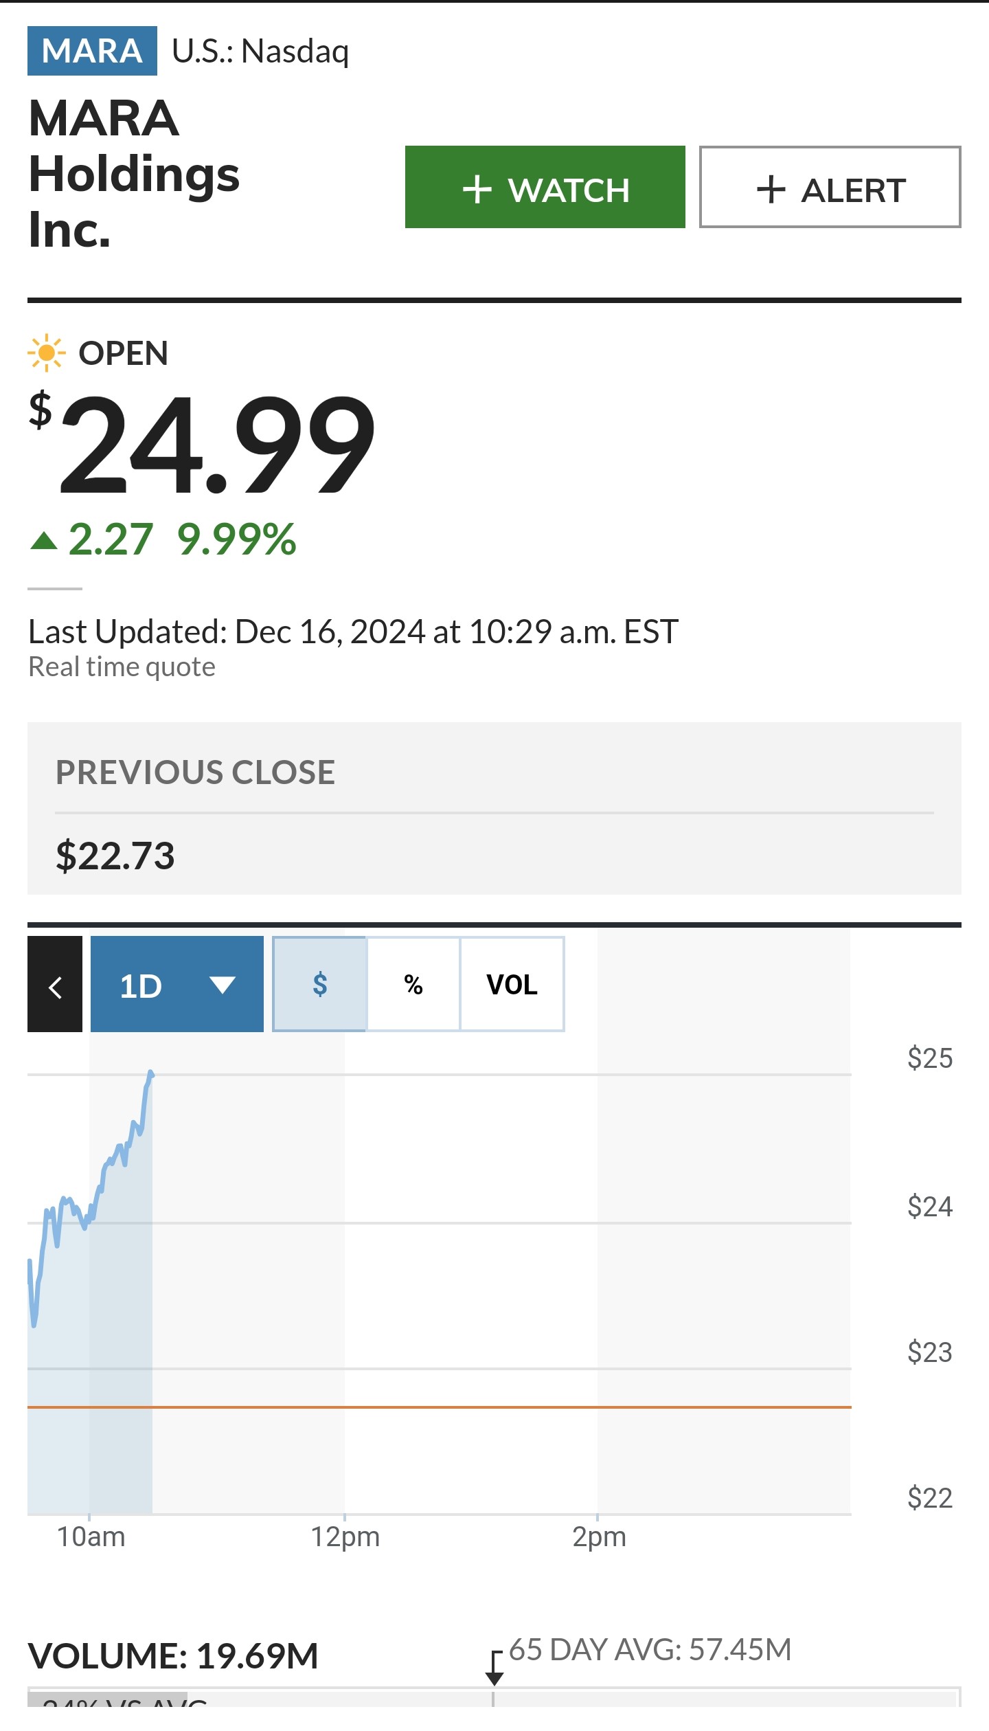Image resolution: width=989 pixels, height=1731 pixels.
Task: Click the volume versus average bar
Action: coord(493,1697)
